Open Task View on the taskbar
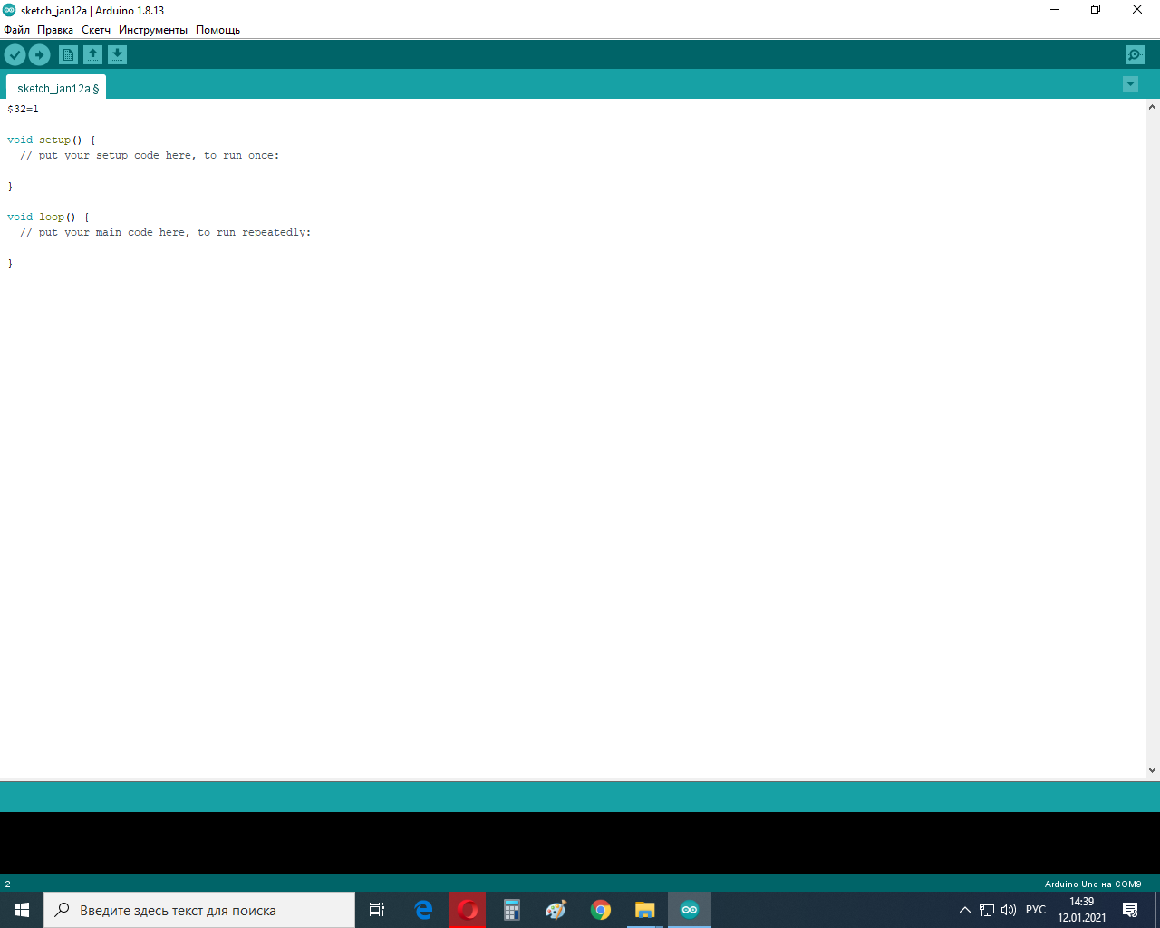This screenshot has width=1160, height=928. (x=377, y=910)
